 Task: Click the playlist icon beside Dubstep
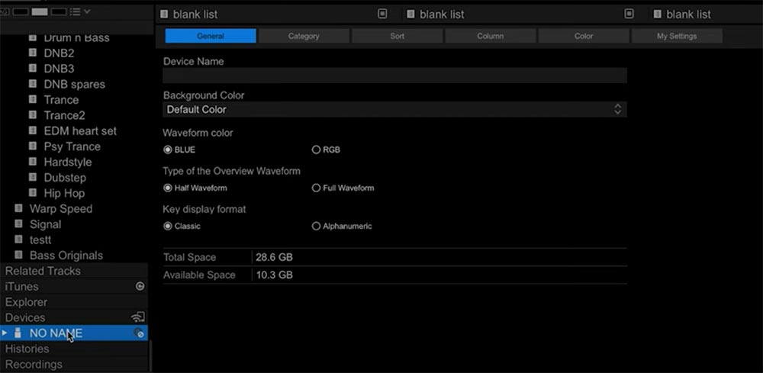[33, 178]
